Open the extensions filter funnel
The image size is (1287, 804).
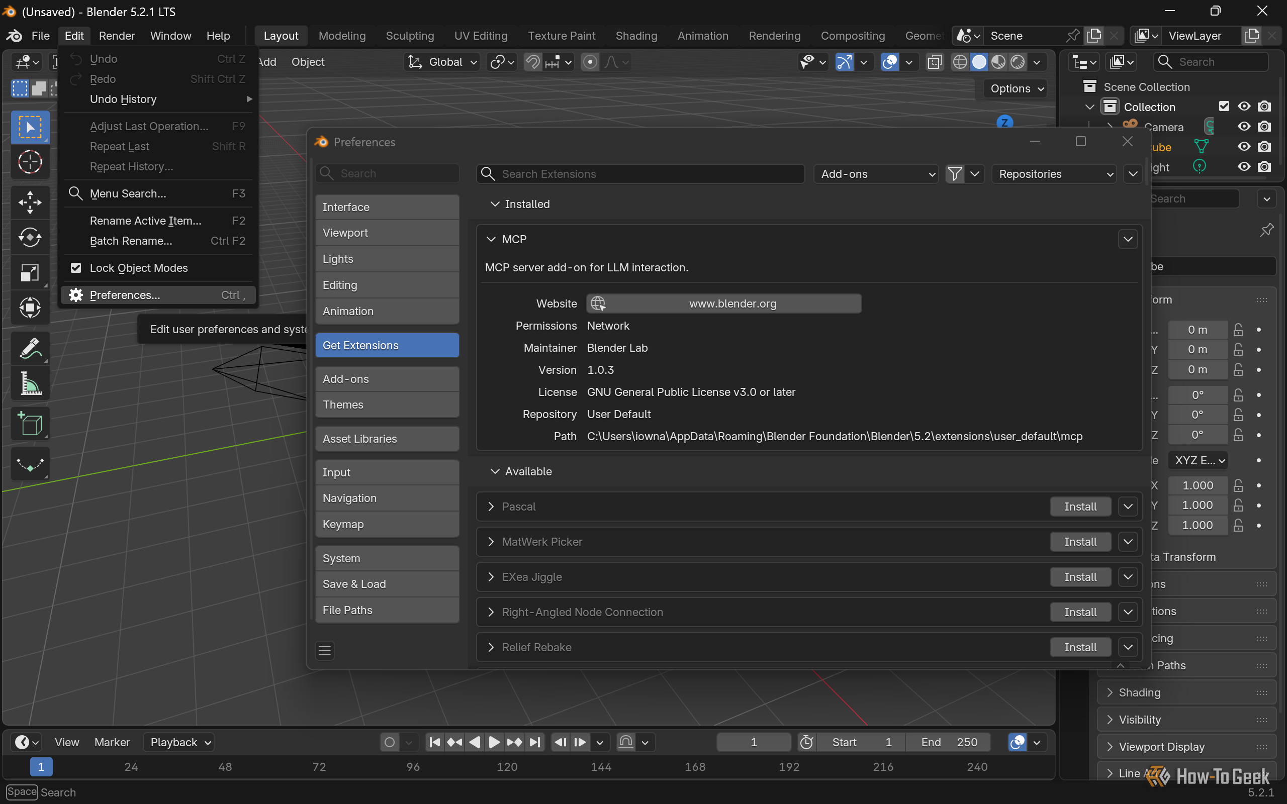point(955,174)
